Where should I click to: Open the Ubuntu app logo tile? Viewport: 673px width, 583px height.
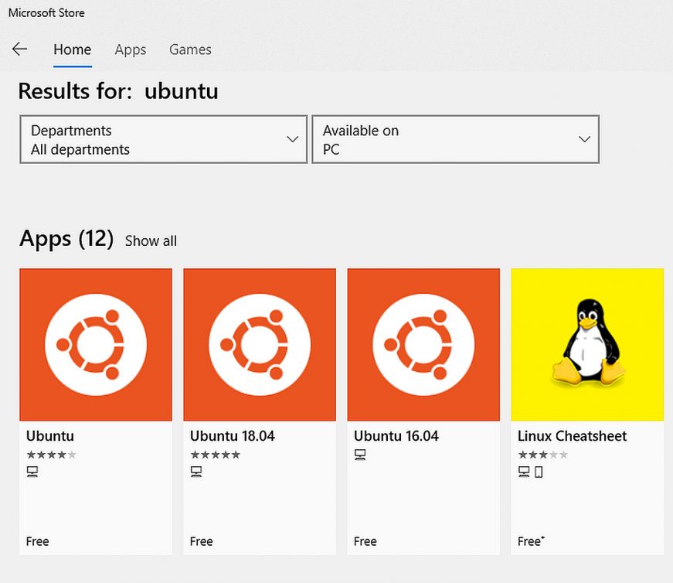96,345
